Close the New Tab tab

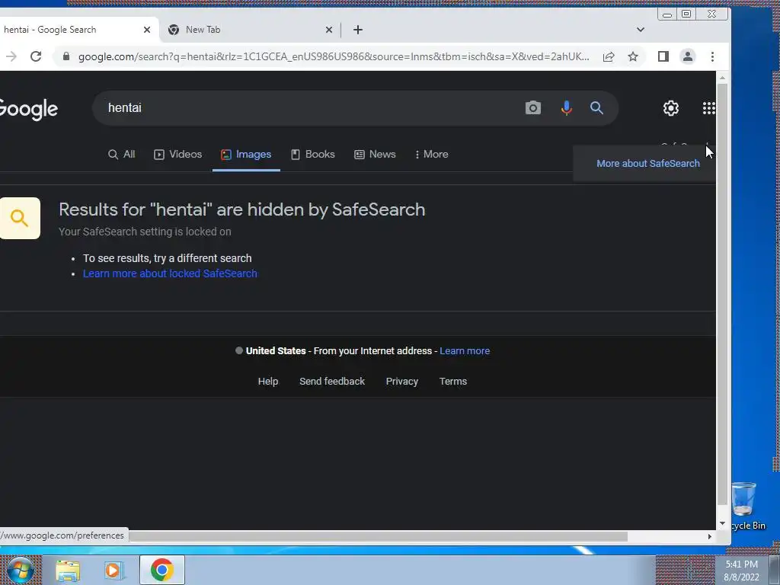coord(329,30)
